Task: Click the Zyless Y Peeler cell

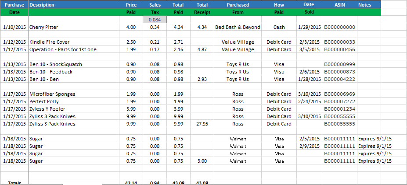Action: [74, 109]
